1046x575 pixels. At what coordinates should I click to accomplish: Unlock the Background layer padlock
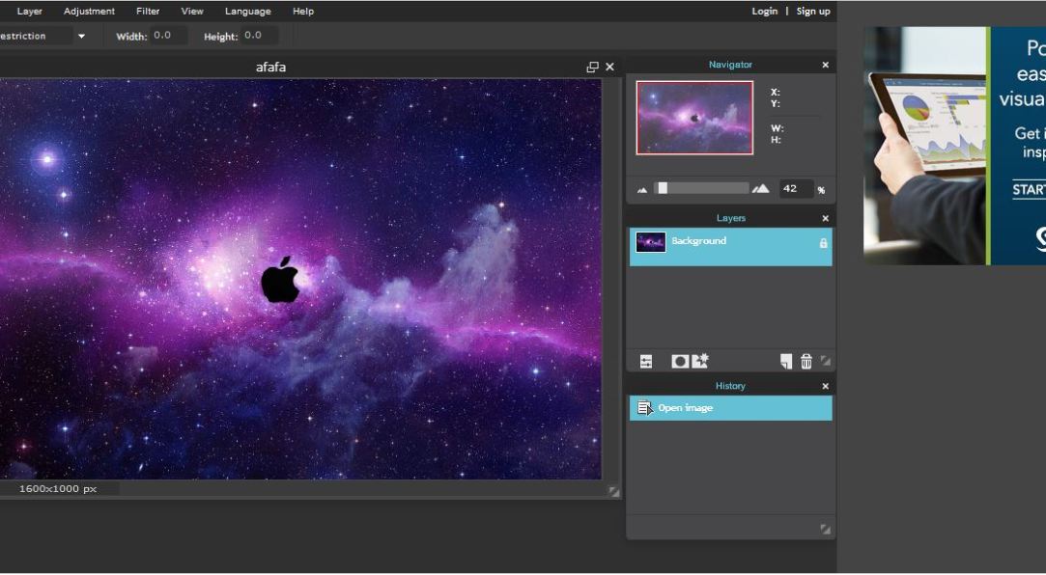pyautogui.click(x=823, y=243)
